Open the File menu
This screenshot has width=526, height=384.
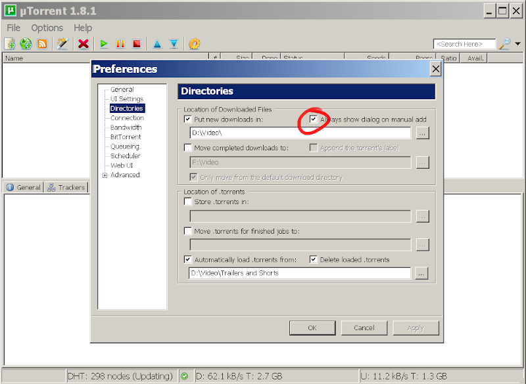pyautogui.click(x=13, y=28)
